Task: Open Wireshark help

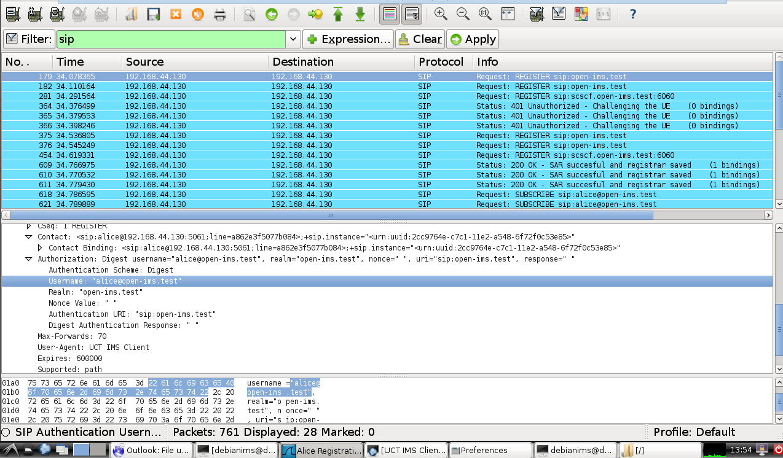Action: point(632,14)
